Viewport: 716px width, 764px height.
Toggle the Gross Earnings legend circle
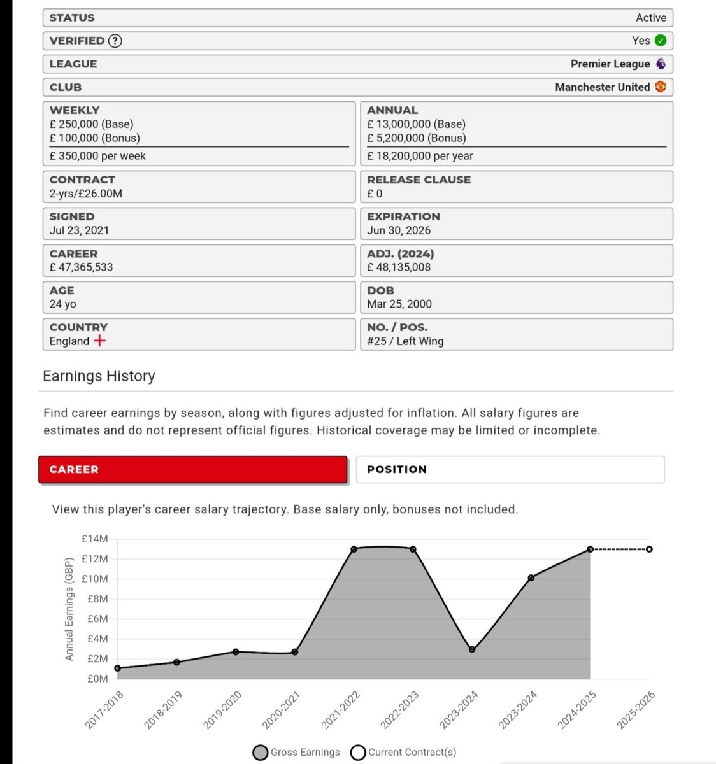coord(260,753)
